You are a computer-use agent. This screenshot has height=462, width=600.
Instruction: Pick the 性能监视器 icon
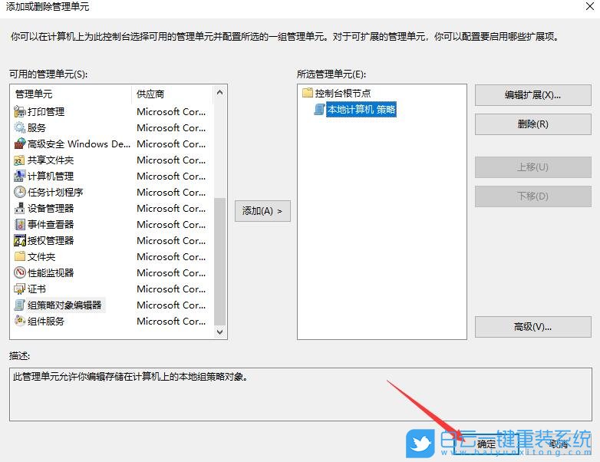pyautogui.click(x=20, y=273)
